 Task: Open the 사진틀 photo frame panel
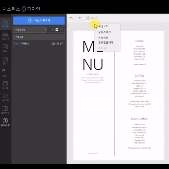click(x=5, y=85)
